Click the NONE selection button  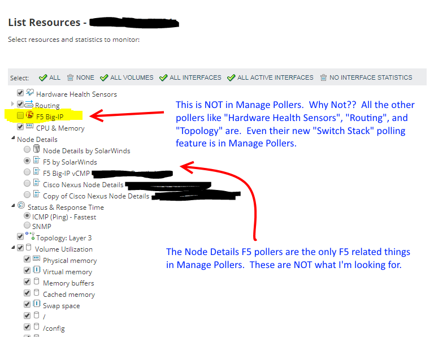[x=81, y=77]
